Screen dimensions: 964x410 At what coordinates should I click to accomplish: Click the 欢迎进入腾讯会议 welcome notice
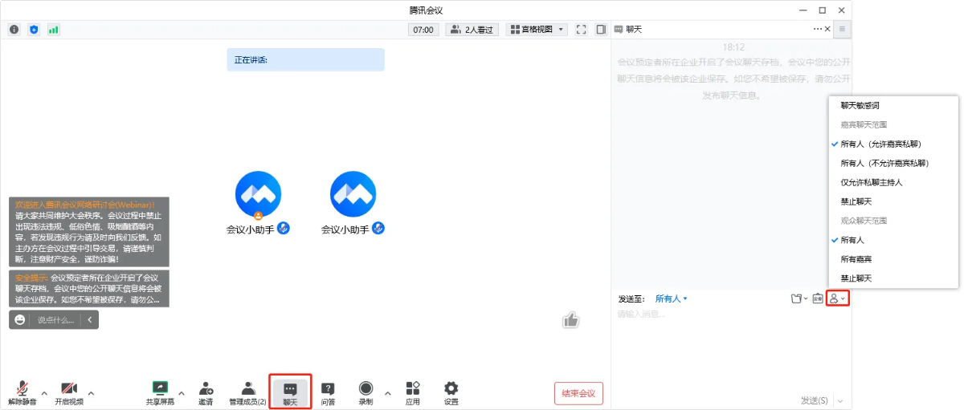tap(89, 232)
